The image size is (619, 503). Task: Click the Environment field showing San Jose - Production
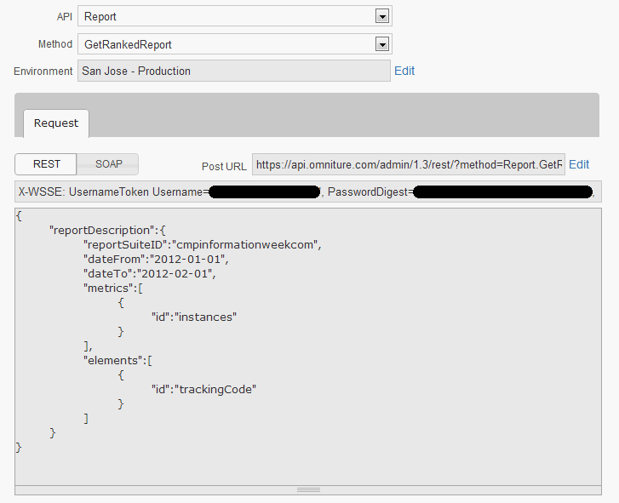[x=233, y=71]
